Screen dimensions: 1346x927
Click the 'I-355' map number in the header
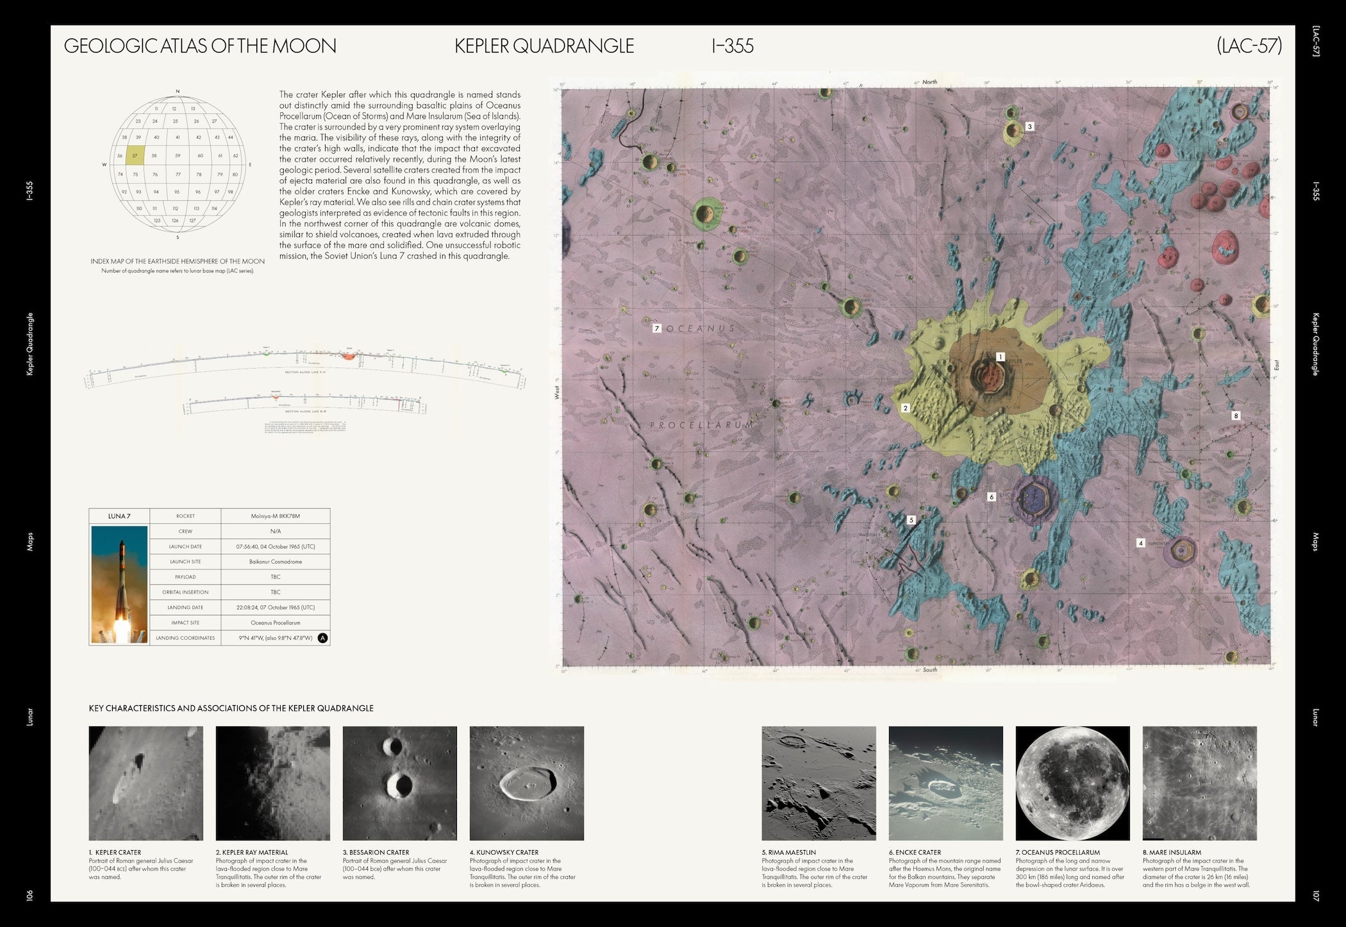pyautogui.click(x=733, y=46)
